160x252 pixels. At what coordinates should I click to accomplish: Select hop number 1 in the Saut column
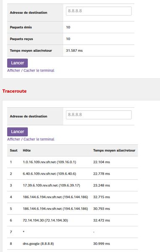click(11, 162)
